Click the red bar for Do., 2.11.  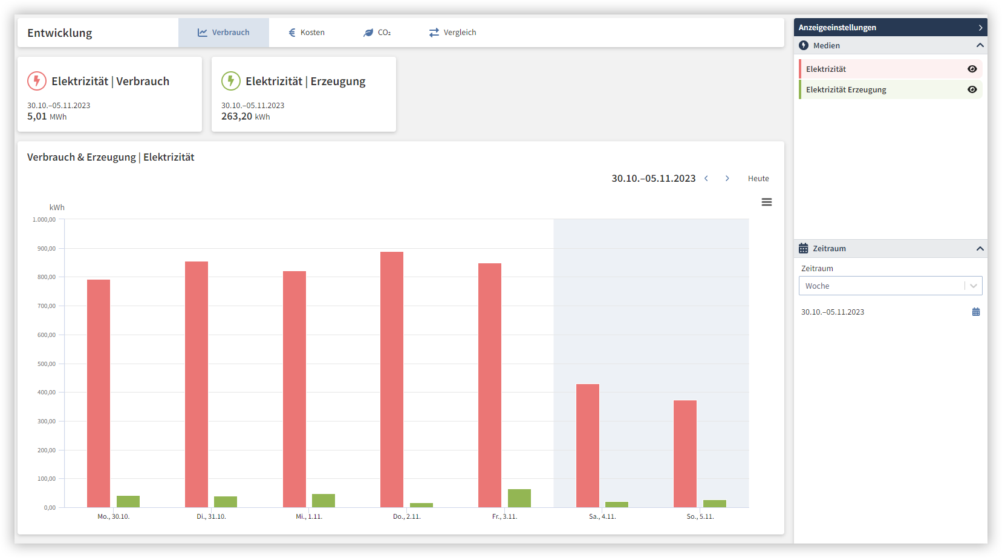392,379
